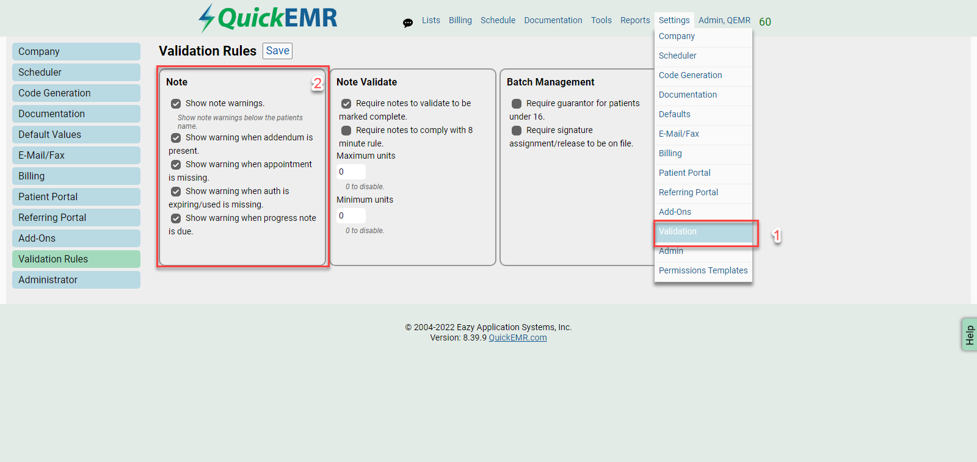Click the Save button for Validation Rules

[278, 51]
